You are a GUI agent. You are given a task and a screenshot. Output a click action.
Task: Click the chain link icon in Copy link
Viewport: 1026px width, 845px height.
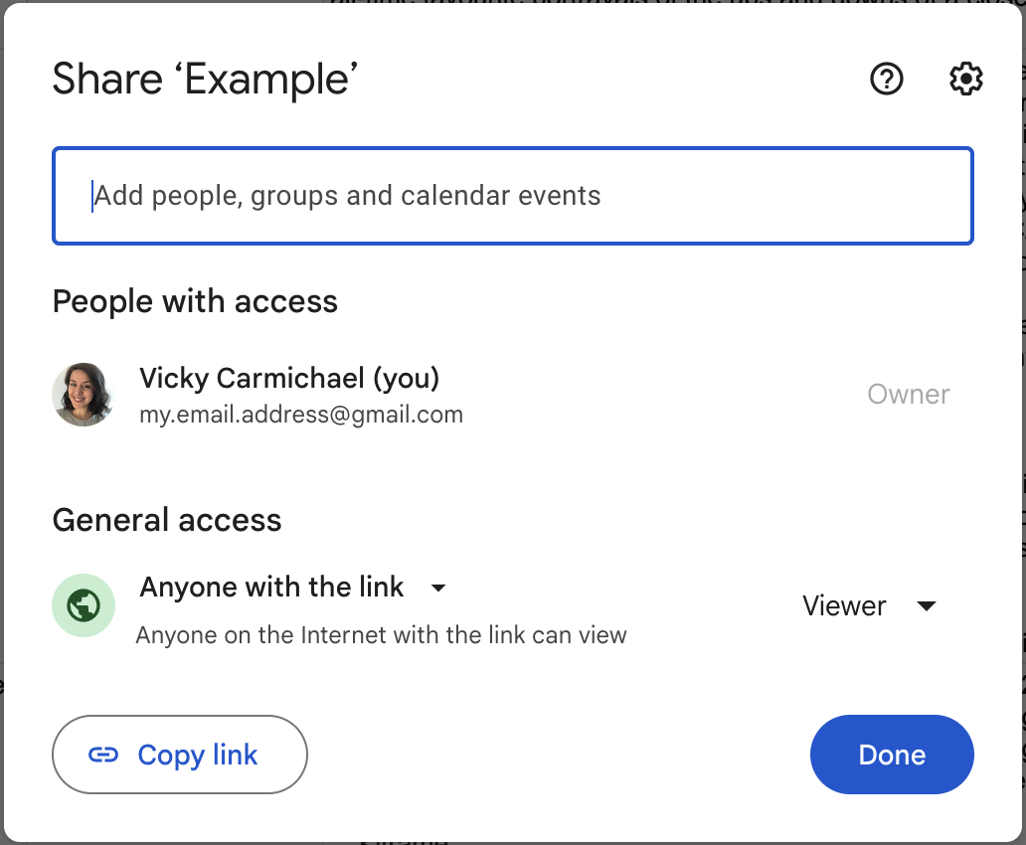tap(103, 756)
